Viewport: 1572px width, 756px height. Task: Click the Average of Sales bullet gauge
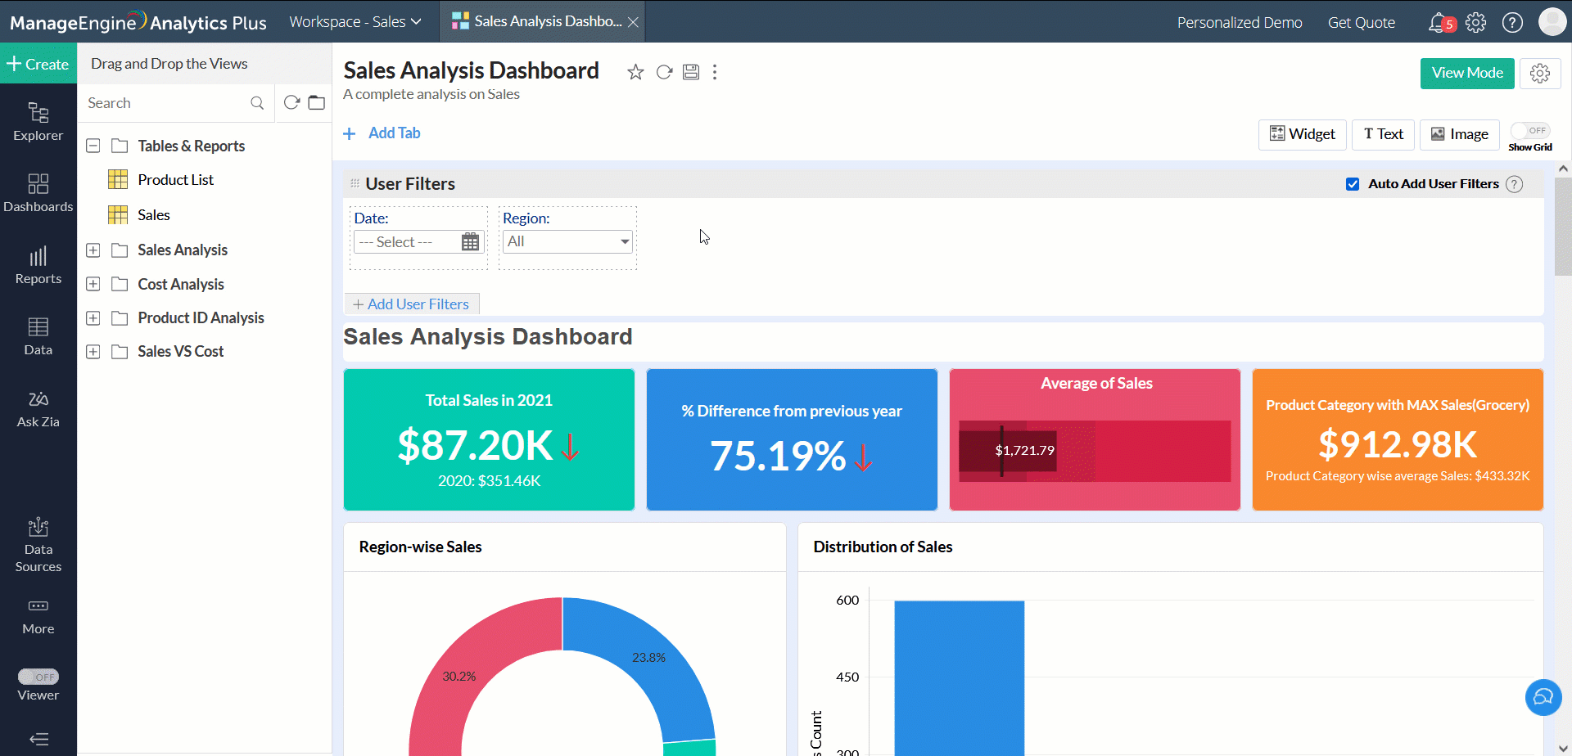pyautogui.click(x=1095, y=451)
